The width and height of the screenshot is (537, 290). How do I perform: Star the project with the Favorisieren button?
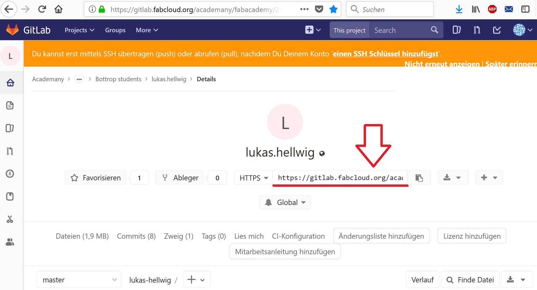95,177
